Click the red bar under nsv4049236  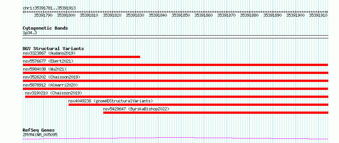pyautogui.click(x=198, y=105)
